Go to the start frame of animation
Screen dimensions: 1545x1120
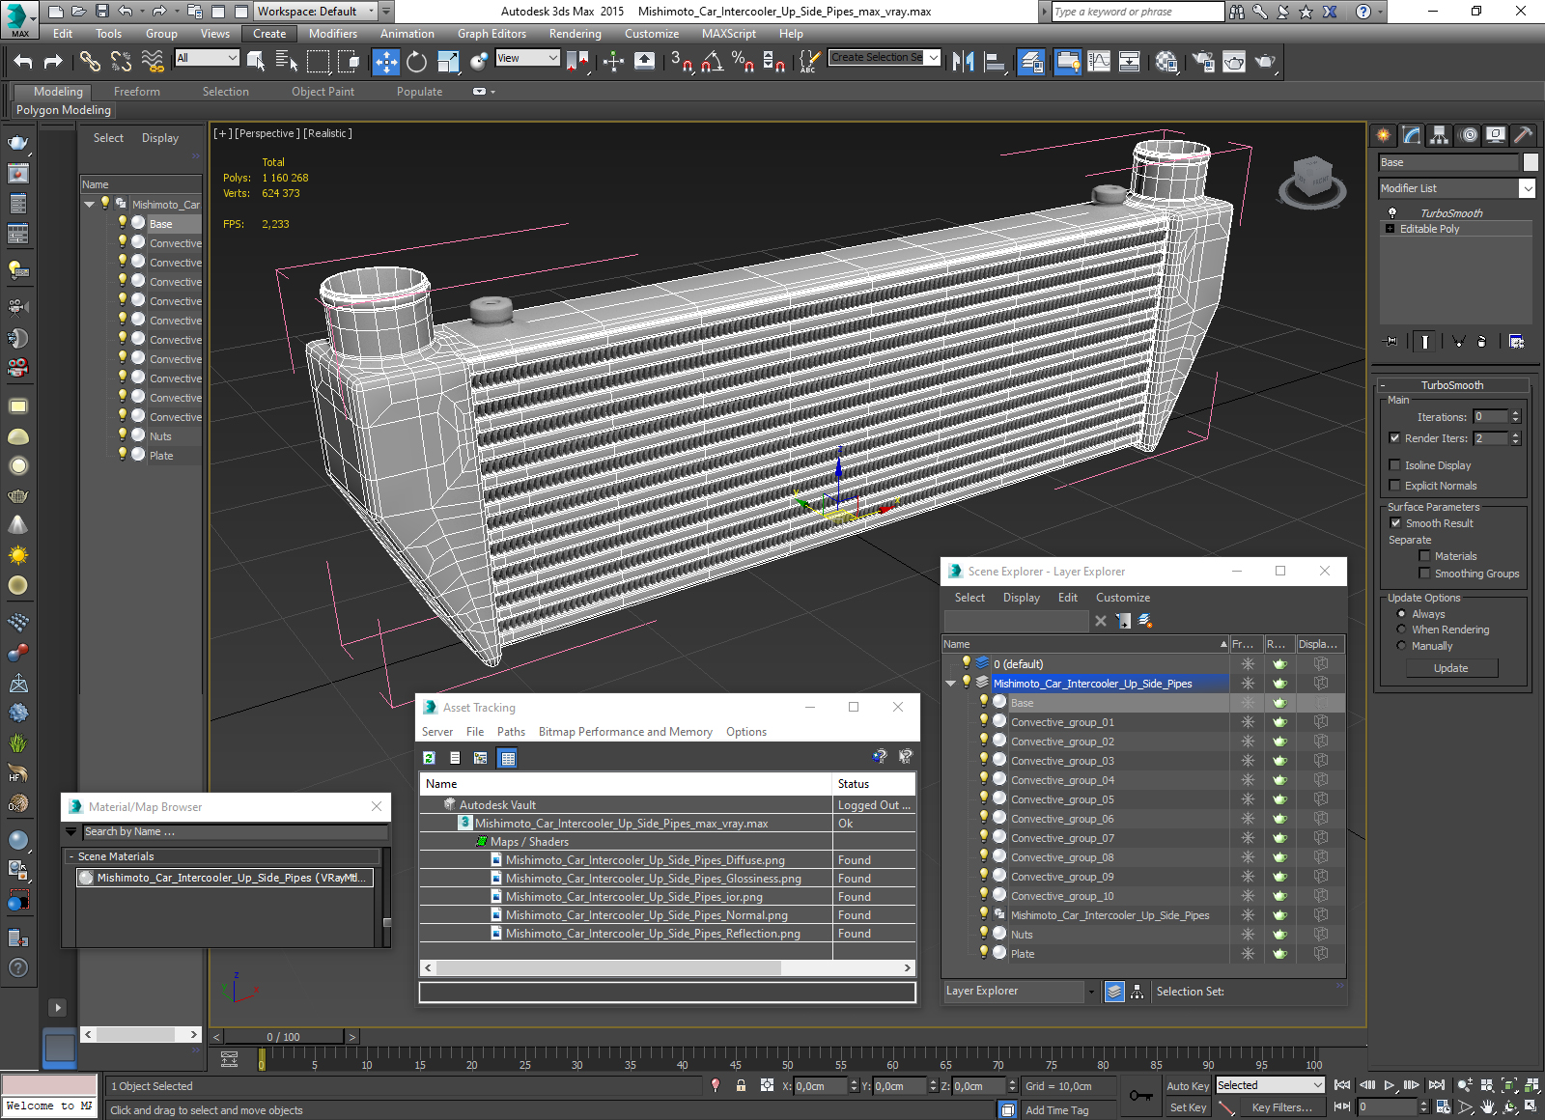coord(1342,1085)
